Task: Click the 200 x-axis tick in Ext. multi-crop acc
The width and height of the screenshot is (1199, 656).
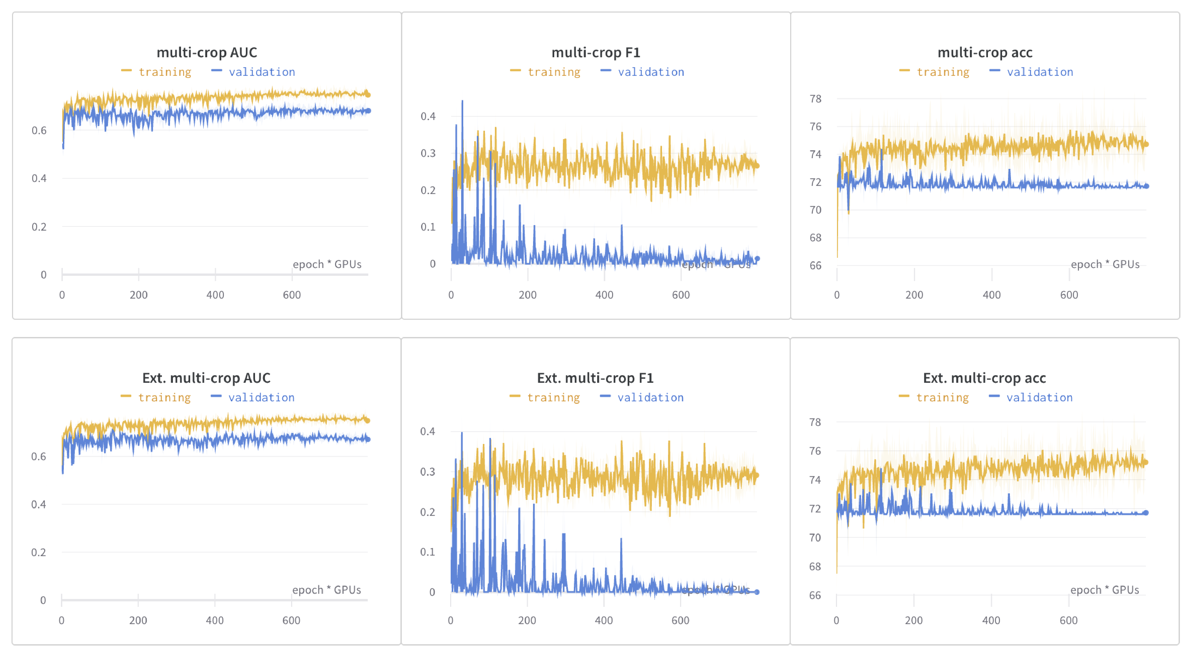Action: (x=913, y=620)
